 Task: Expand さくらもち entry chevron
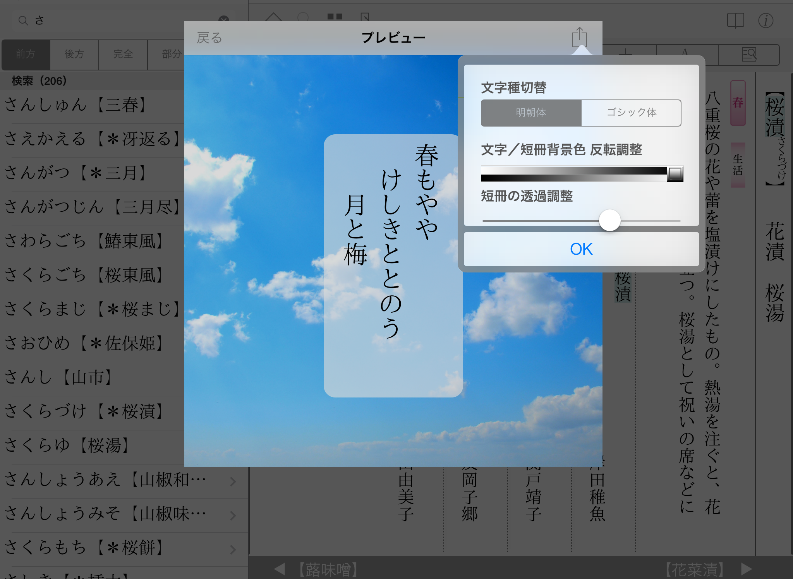pyautogui.click(x=233, y=549)
